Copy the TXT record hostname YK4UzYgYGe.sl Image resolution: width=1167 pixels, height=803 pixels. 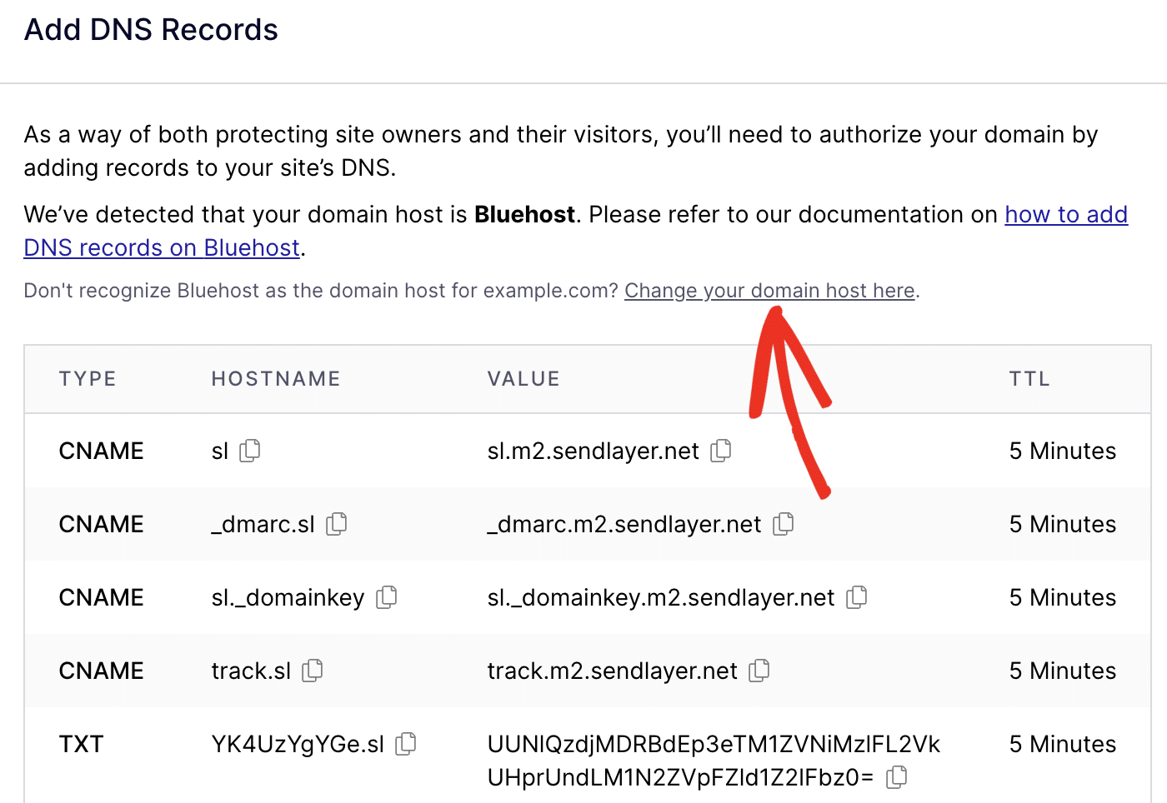(x=406, y=743)
